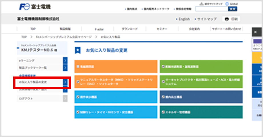
Task: Click the TOP breadcrumb link
Action: (24, 37)
